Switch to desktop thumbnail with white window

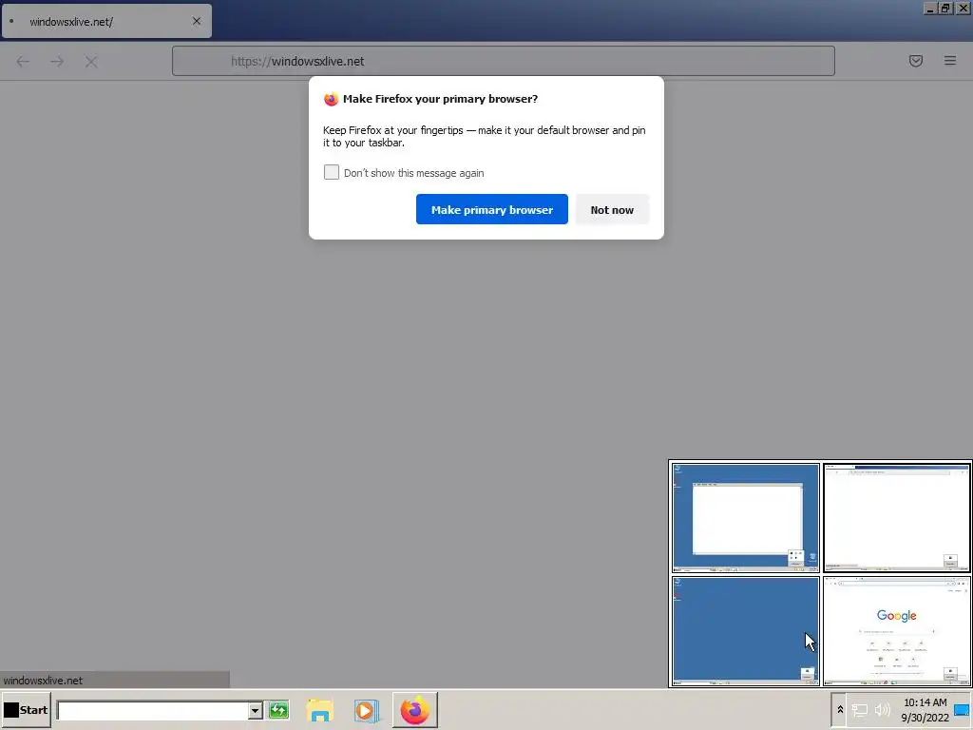pyautogui.click(x=745, y=517)
